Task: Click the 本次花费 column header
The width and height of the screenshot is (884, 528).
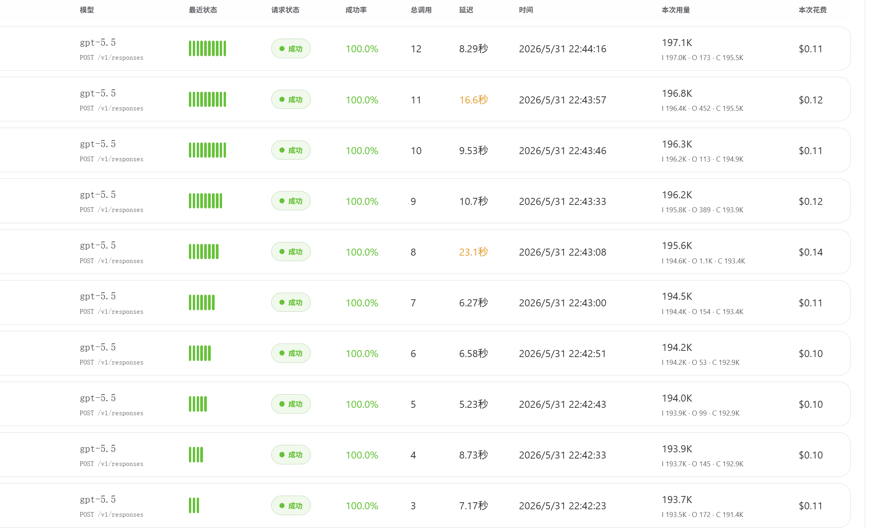Action: (x=813, y=10)
